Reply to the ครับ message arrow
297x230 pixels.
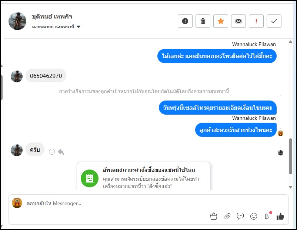pyautogui.click(x=61, y=152)
